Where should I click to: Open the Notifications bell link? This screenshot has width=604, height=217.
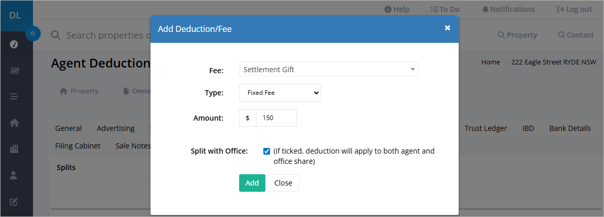[509, 9]
